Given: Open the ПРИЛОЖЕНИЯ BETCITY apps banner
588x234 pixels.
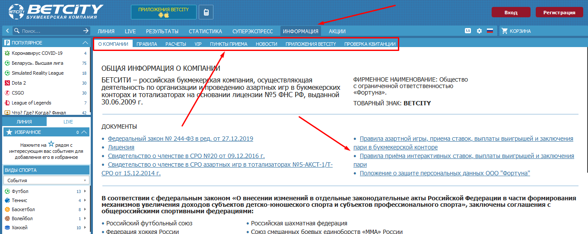Looking at the screenshot, I should click(163, 12).
